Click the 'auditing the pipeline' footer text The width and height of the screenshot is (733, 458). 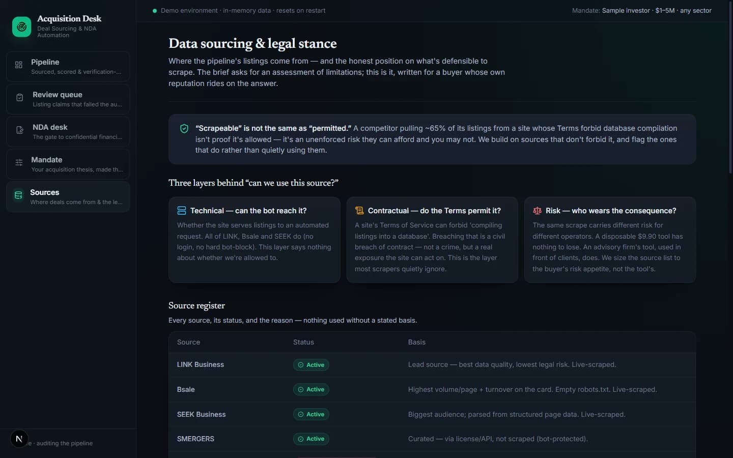(65, 443)
